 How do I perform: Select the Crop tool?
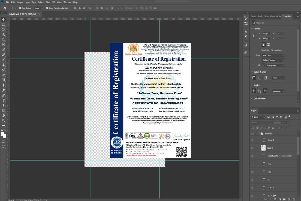click(3, 40)
